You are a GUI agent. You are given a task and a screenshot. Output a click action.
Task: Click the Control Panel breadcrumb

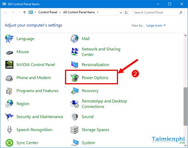click(x=48, y=12)
